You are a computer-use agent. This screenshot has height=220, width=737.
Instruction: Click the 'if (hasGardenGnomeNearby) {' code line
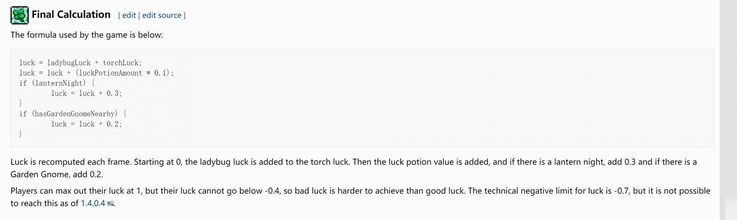tap(73, 113)
